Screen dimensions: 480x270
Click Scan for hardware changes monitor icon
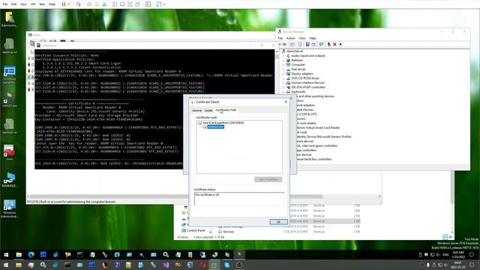321,44
